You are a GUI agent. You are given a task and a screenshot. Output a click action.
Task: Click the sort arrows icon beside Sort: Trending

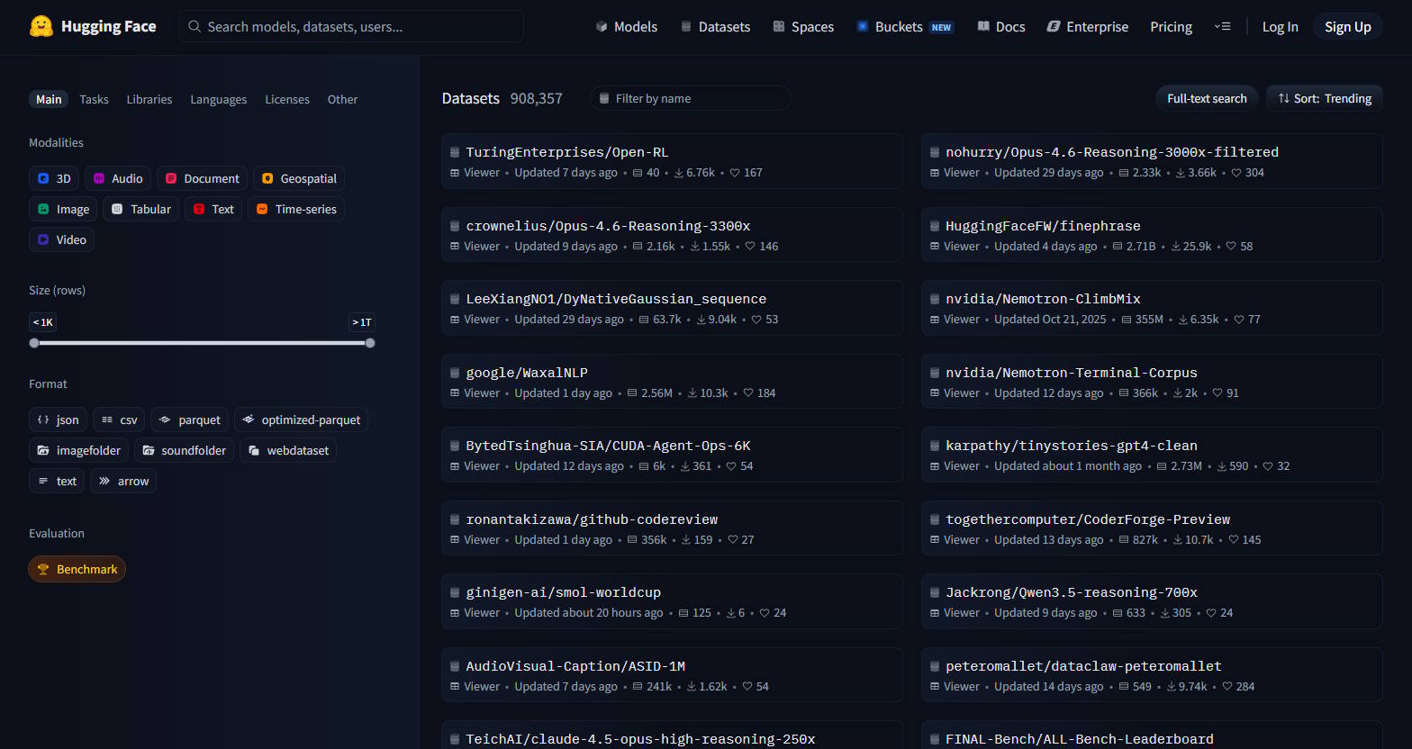tap(1283, 98)
